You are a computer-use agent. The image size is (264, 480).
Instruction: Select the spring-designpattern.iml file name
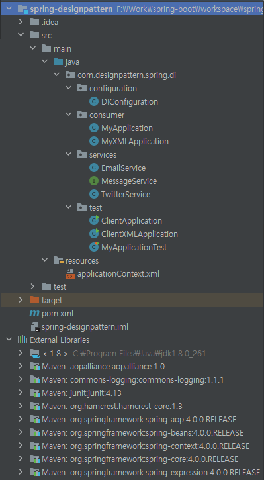[85, 327]
